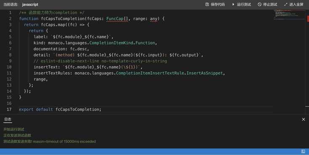The image size is (309, 155).
Task: Click the save code disk icon
Action: (207, 4)
